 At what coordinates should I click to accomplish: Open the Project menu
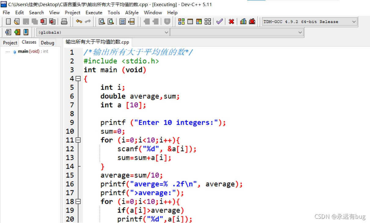tap(72, 13)
